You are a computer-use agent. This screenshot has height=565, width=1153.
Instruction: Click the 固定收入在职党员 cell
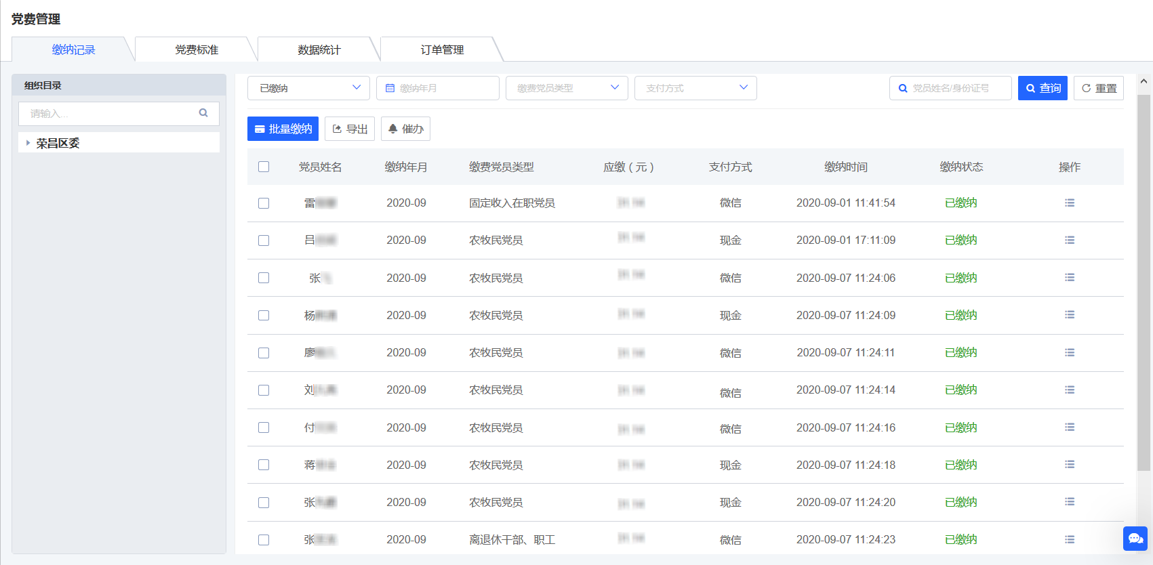[512, 203]
